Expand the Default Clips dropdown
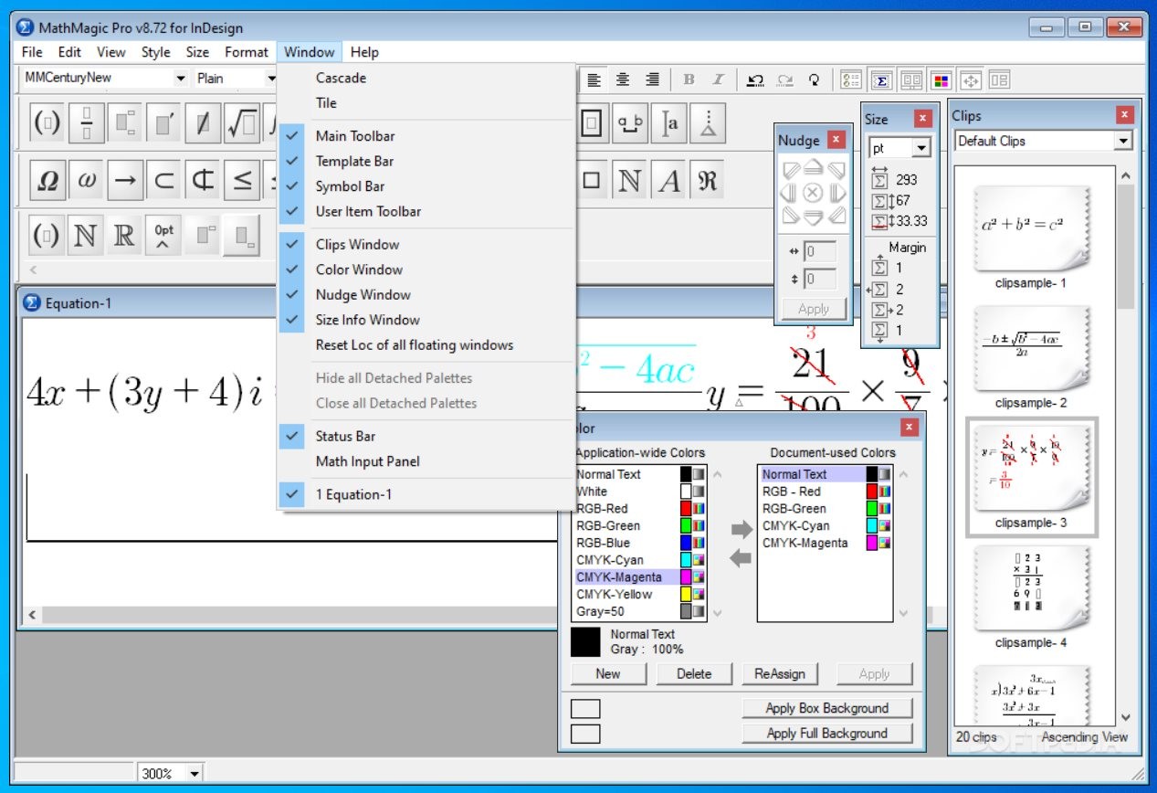Screen dimensions: 1157x793 (x=1123, y=142)
